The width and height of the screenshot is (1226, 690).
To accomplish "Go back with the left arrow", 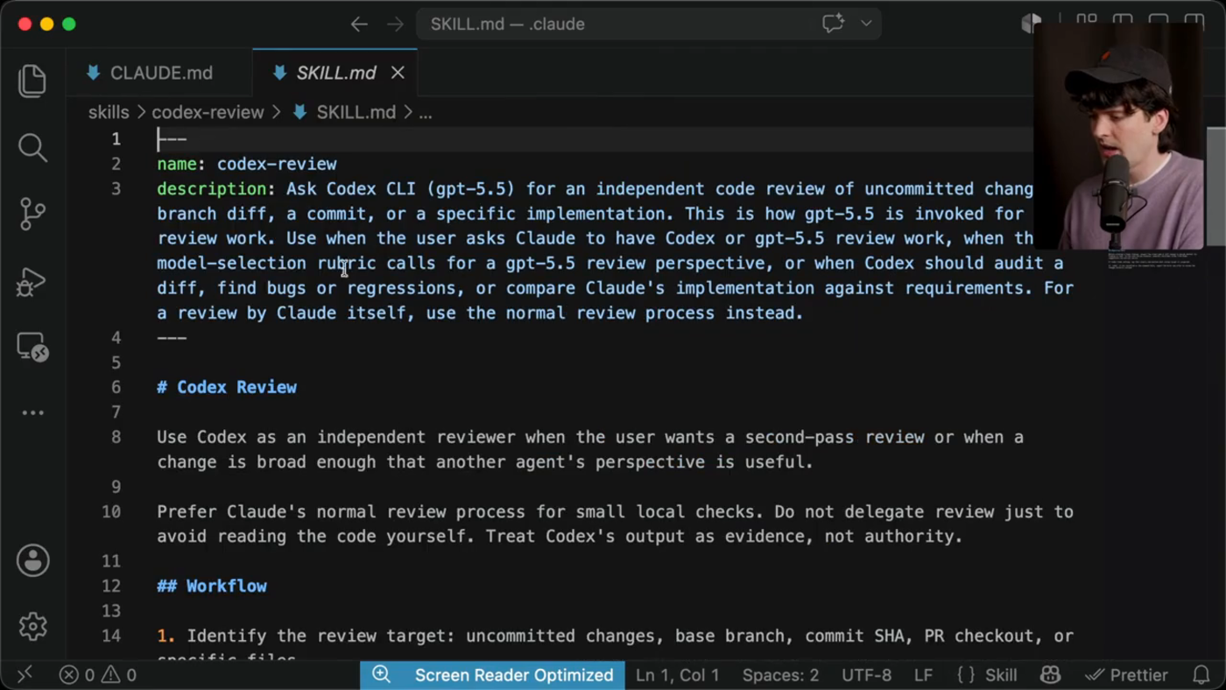I will (359, 25).
